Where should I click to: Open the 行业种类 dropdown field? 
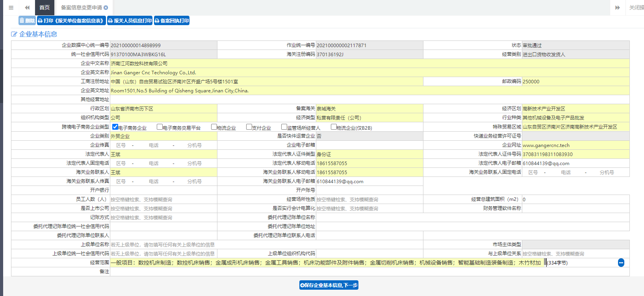click(x=576, y=118)
